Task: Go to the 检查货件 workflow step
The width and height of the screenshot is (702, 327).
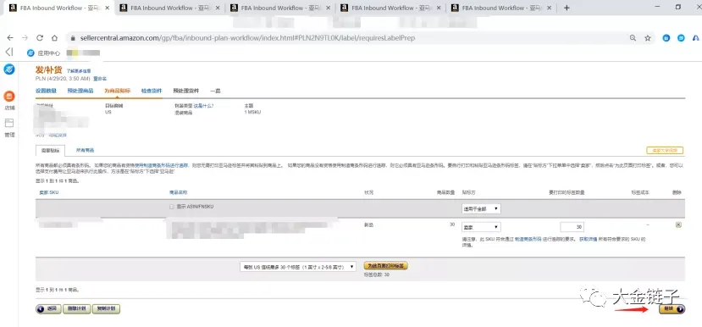Action: coord(152,91)
